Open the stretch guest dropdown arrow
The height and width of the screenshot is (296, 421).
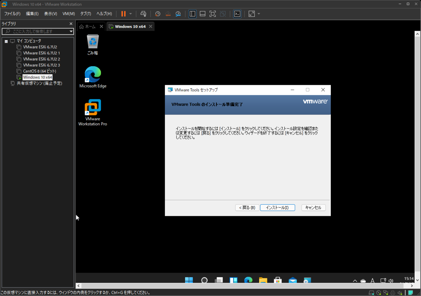(x=259, y=14)
